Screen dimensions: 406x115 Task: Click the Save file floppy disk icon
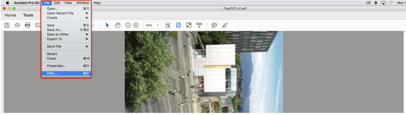point(7,25)
